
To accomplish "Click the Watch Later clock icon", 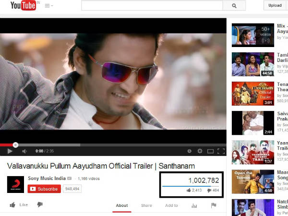I will click(190, 151).
